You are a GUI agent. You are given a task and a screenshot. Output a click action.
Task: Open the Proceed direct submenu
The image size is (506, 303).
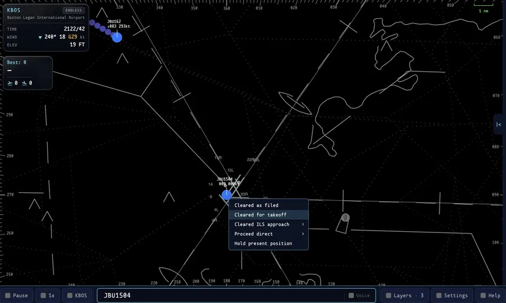(x=268, y=234)
